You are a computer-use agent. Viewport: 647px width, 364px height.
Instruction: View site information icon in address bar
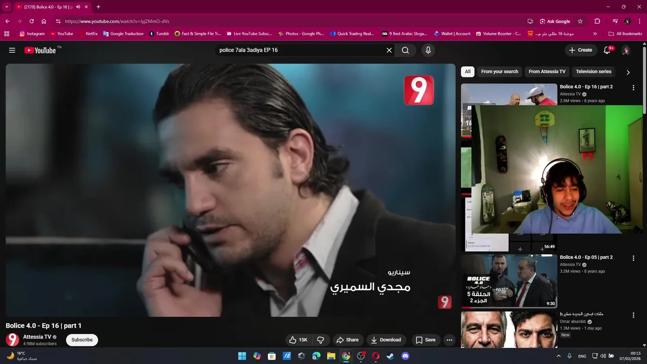pyautogui.click(x=58, y=21)
